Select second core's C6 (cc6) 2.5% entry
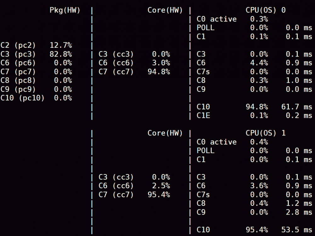 point(134,186)
